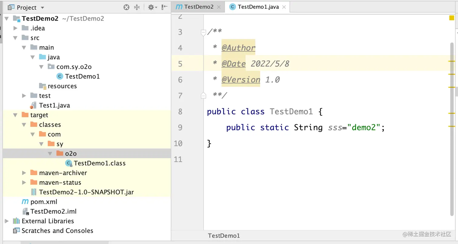Screen dimensions: 458x244
Task: Click the TestDemo2.iml file icon
Action: 25,212
